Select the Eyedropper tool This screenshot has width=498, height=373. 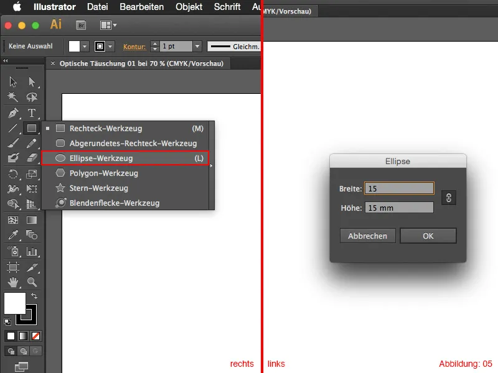point(13,235)
